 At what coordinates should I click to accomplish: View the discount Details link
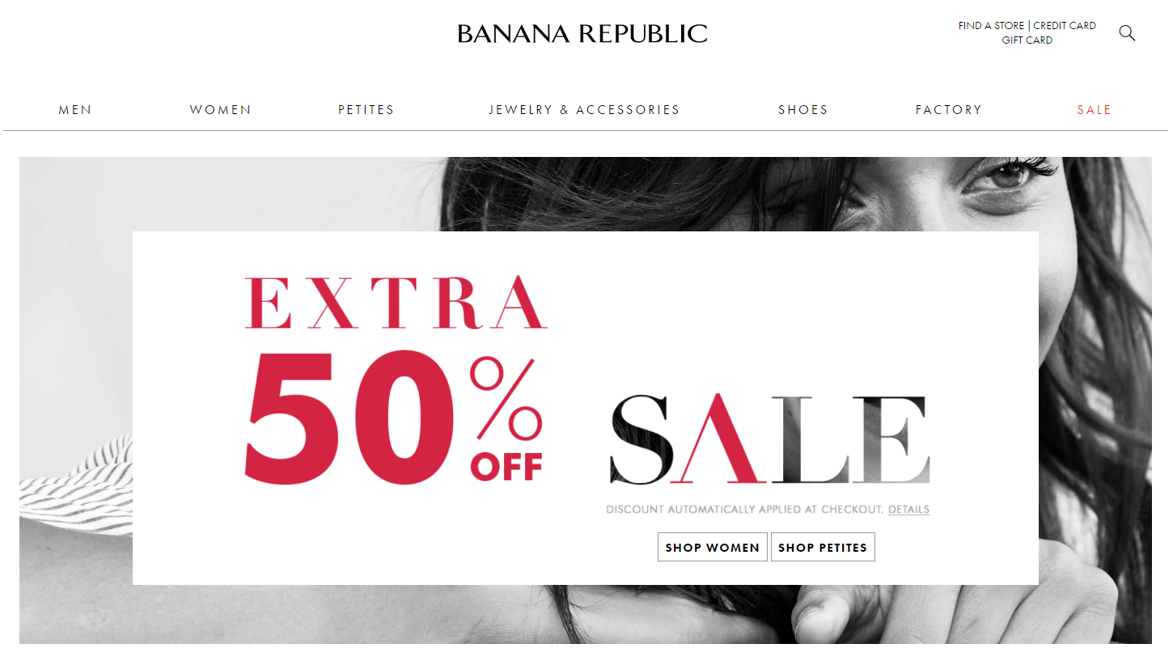[908, 510]
